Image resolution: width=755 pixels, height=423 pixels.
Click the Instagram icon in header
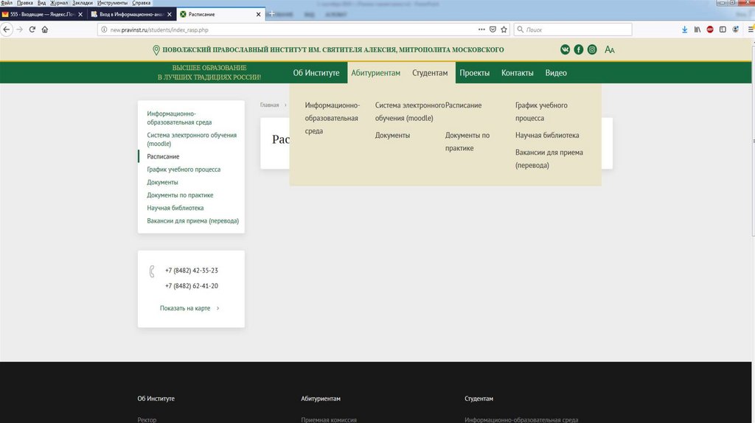click(592, 49)
